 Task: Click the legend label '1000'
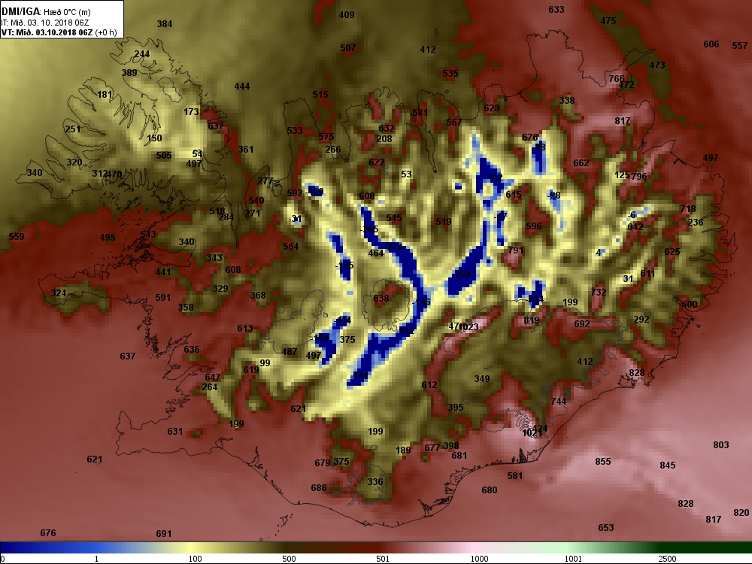pos(479,559)
